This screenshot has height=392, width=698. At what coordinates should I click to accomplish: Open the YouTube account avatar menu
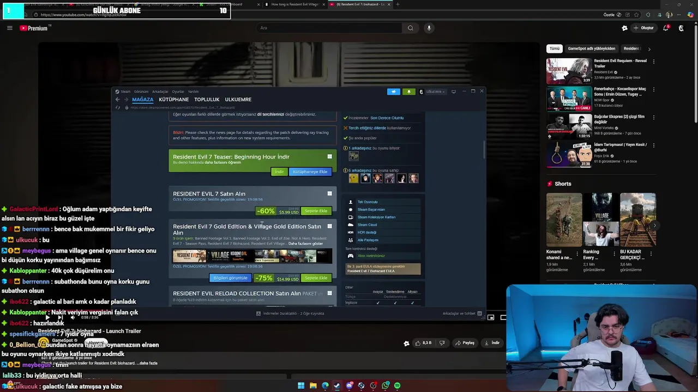click(681, 28)
